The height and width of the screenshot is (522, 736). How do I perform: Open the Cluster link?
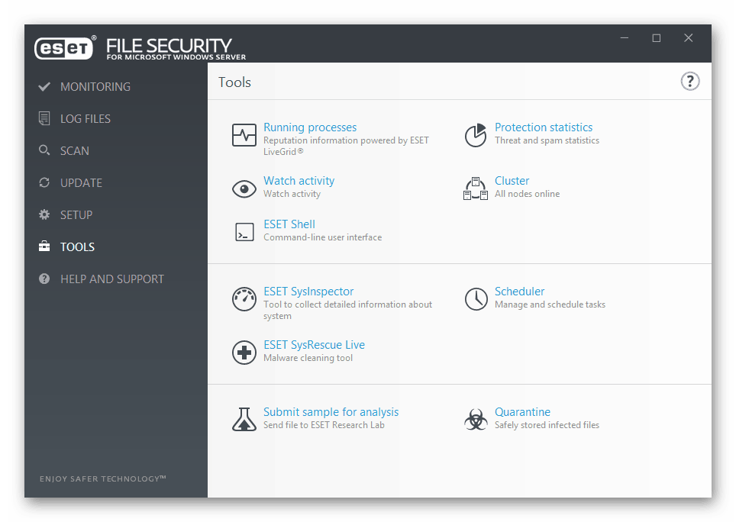click(512, 181)
